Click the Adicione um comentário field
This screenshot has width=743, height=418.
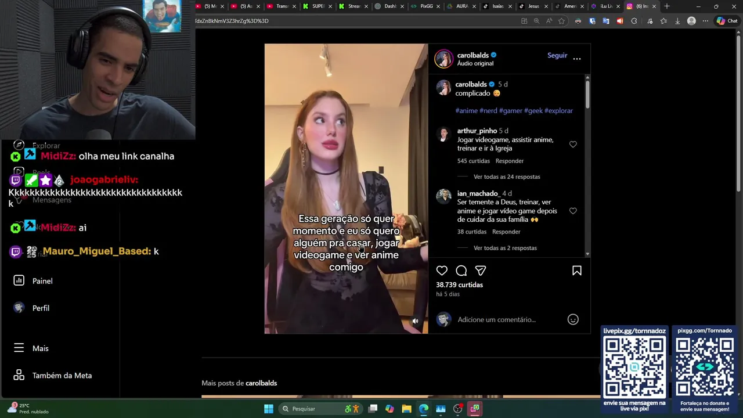coord(496,319)
